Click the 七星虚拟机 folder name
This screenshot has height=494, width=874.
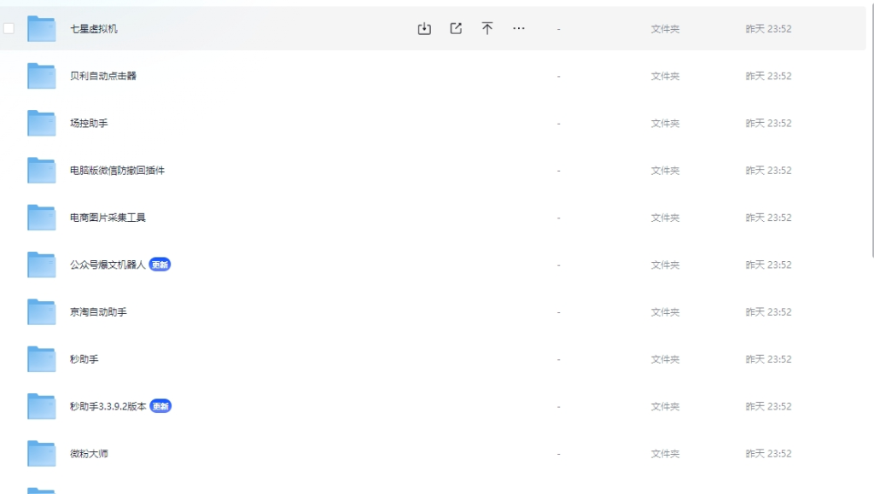tap(94, 29)
